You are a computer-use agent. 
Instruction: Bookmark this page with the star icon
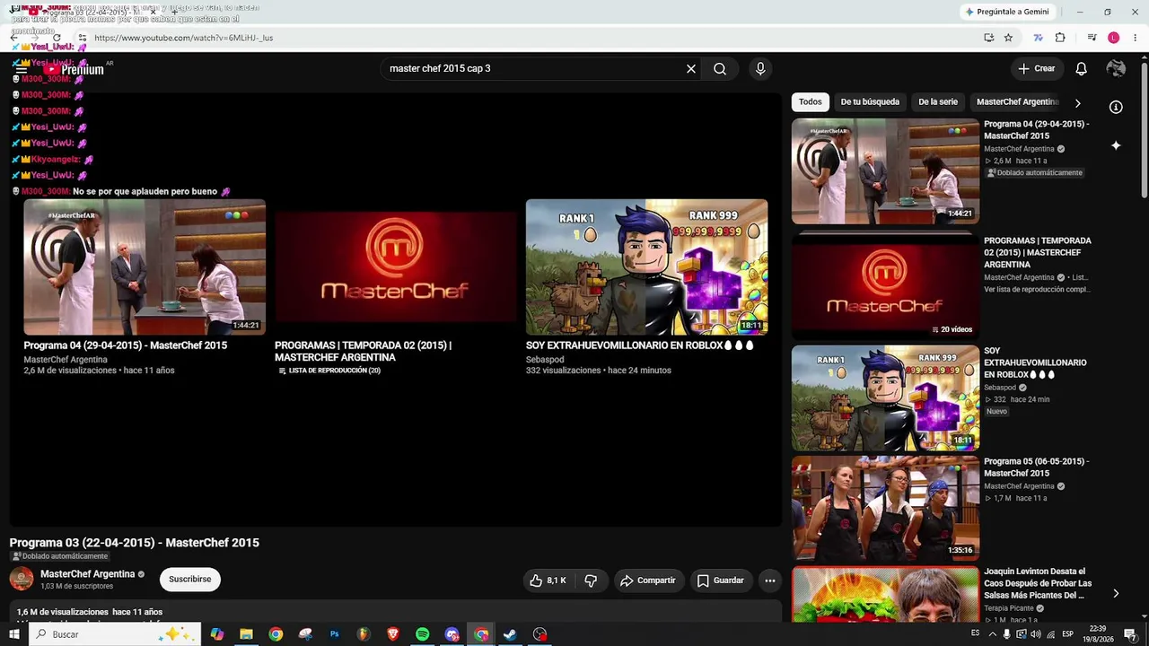(1008, 38)
